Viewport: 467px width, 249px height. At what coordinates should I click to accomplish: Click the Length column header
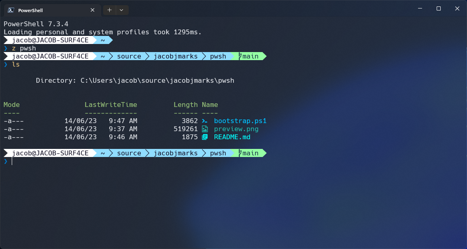click(x=186, y=105)
